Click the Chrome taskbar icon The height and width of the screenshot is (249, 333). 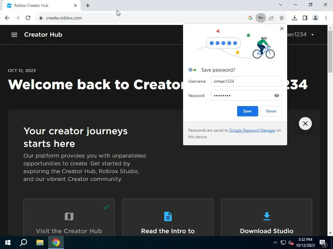click(x=56, y=243)
